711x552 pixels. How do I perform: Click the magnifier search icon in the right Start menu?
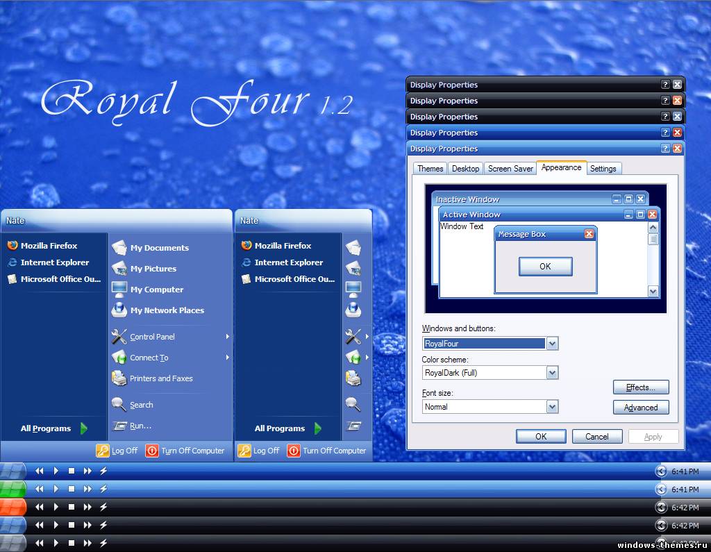point(353,404)
